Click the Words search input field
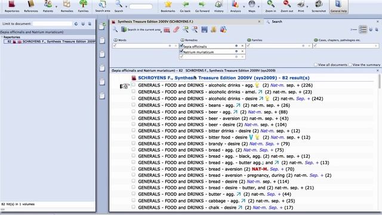Viewport: 382px width, 215px height. point(145,45)
